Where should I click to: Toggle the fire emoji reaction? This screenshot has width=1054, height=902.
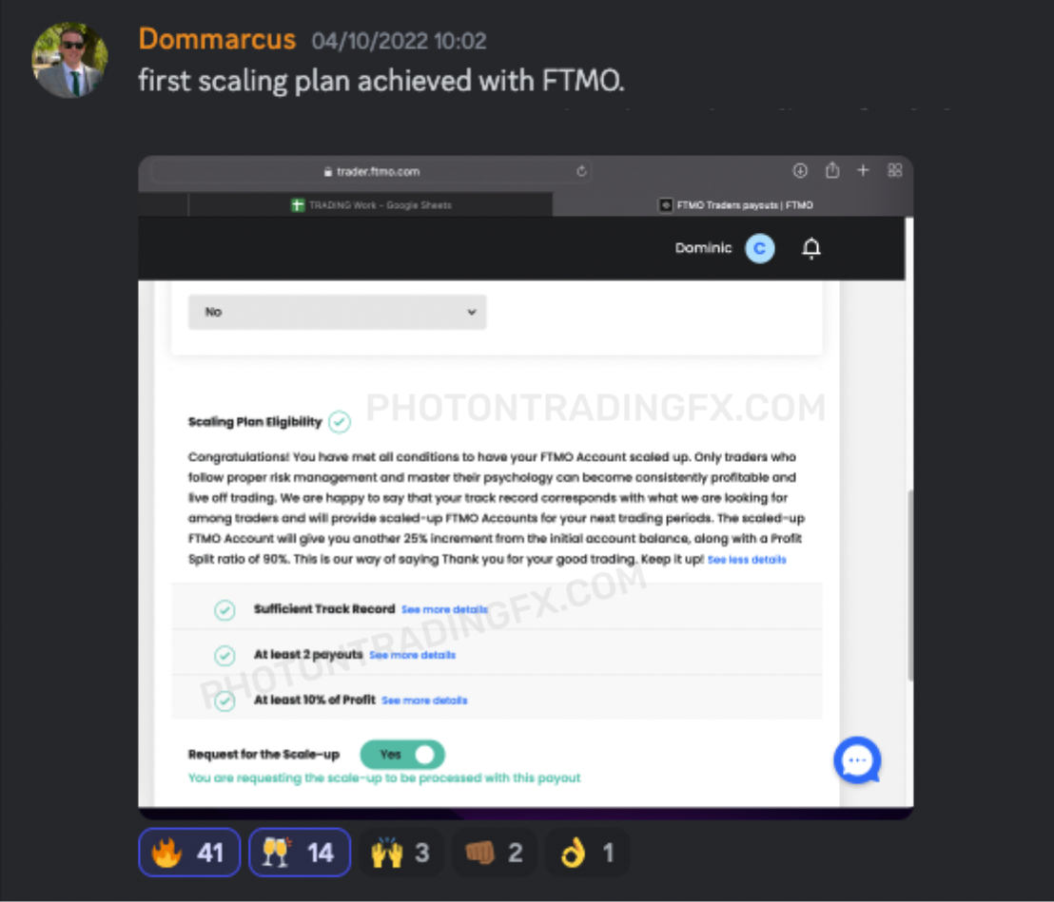189,853
